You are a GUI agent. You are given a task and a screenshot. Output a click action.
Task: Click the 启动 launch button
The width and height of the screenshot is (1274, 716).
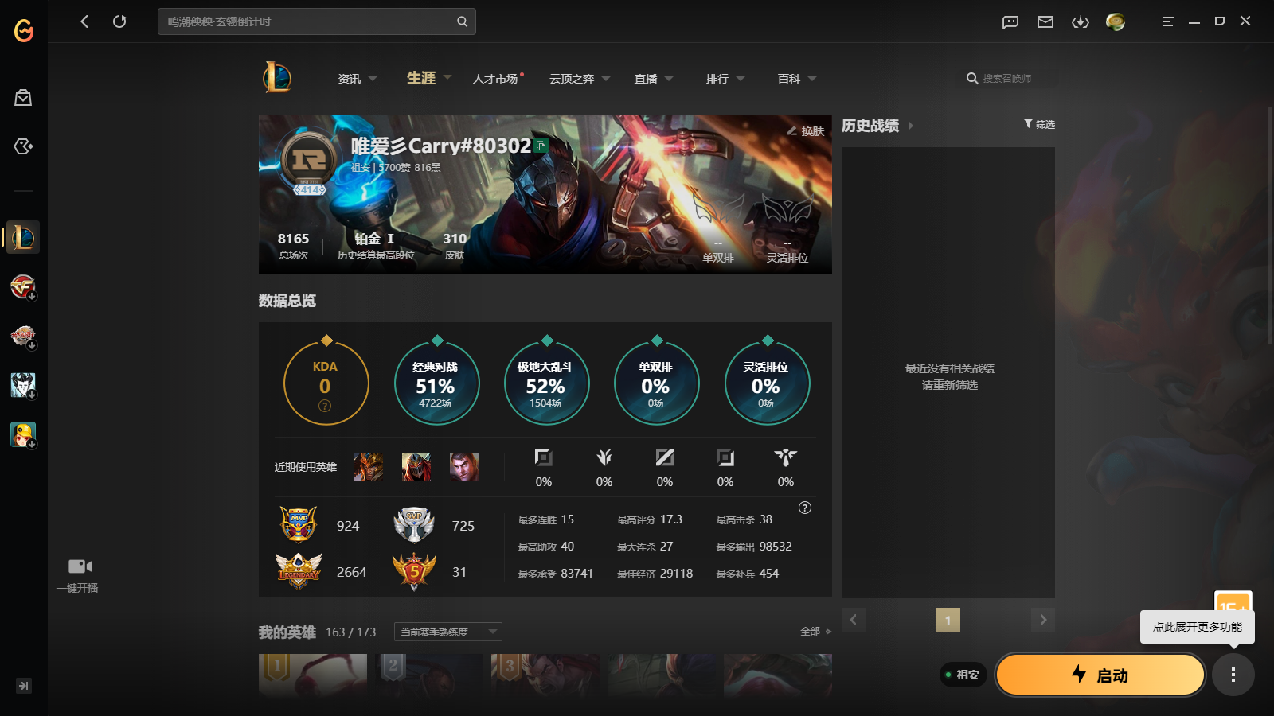1100,675
